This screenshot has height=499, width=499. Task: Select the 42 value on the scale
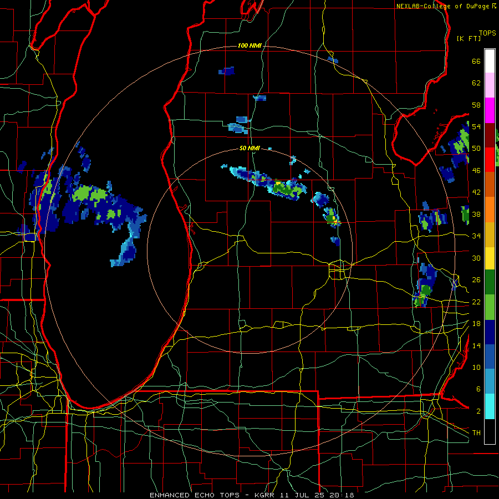[x=476, y=192]
